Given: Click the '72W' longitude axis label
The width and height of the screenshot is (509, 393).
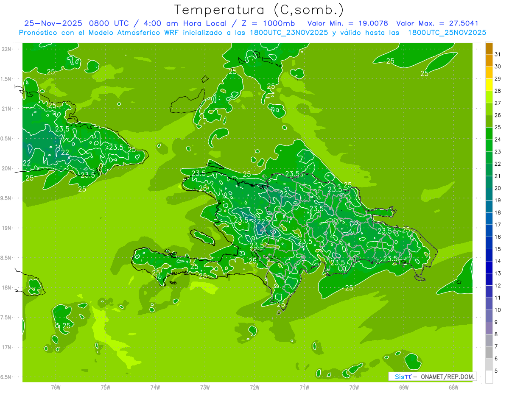Looking at the screenshot, I should click(x=255, y=387).
